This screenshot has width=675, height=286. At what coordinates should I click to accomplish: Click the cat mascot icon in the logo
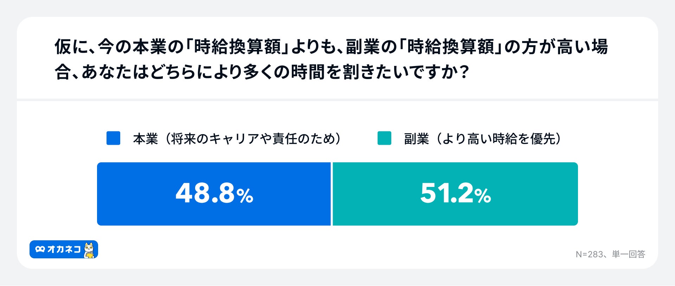coord(90,250)
